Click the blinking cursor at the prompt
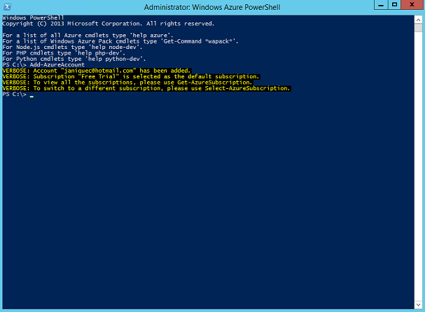 point(32,96)
